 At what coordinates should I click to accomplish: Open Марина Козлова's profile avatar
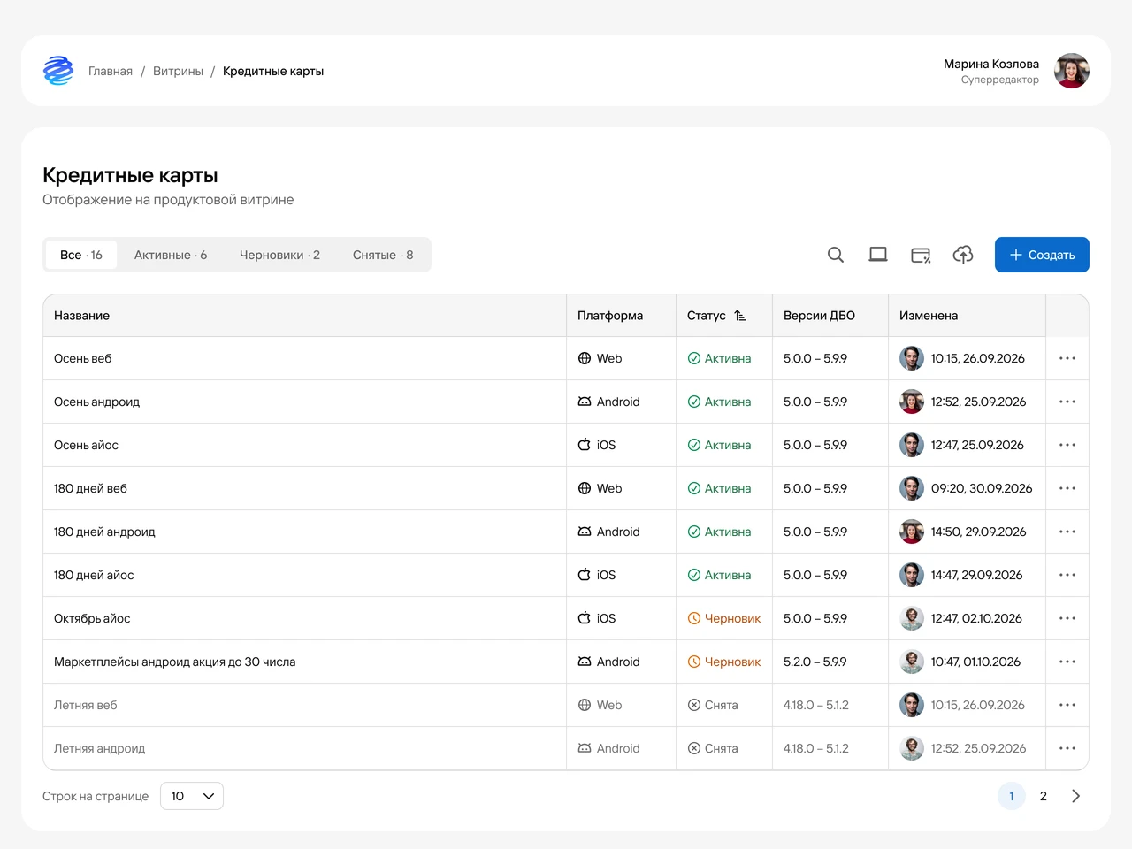coord(1072,71)
